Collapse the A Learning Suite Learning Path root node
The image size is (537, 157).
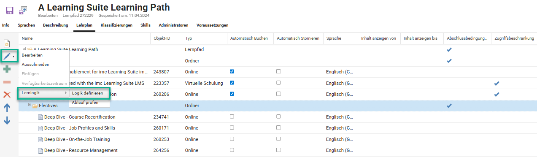coord(24,49)
